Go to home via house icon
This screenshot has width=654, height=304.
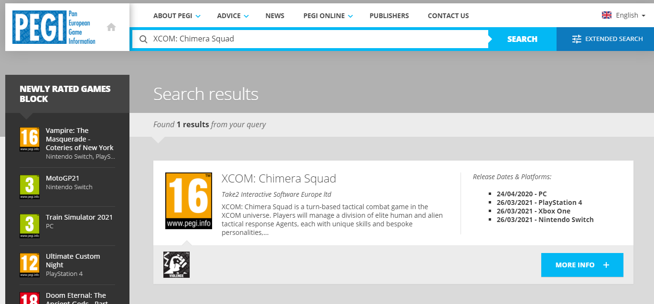[x=111, y=27]
